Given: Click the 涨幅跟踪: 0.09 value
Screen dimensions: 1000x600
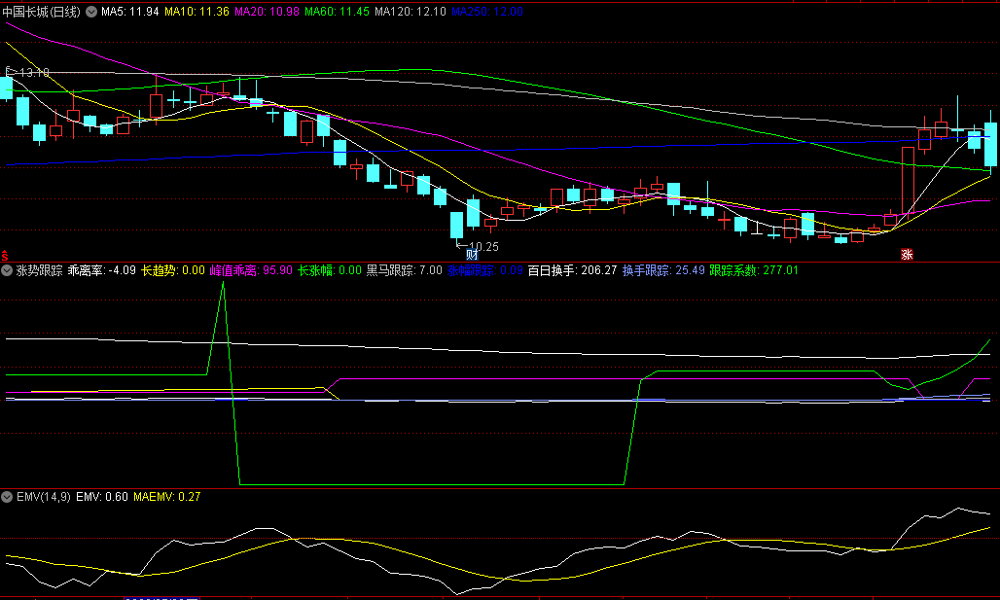Looking at the screenshot, I should (485, 270).
